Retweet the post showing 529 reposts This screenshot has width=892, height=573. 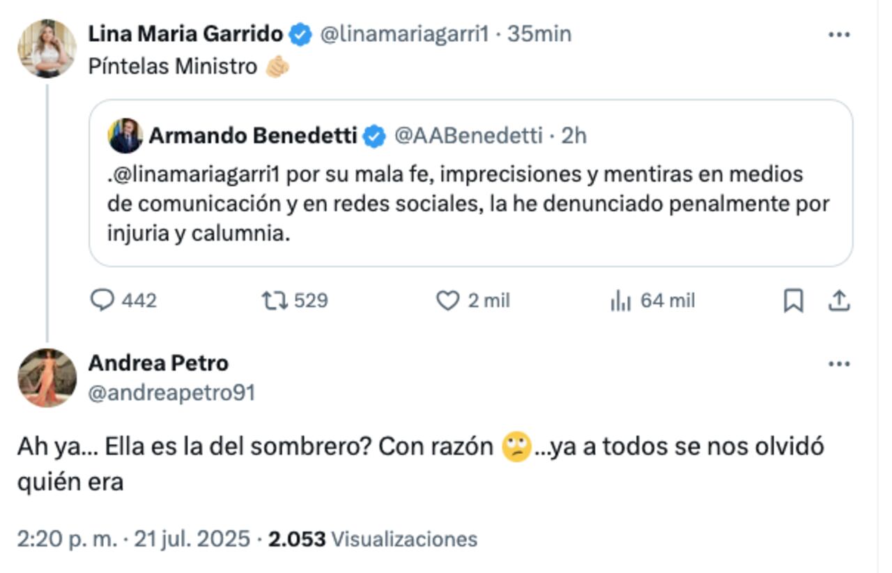point(276,300)
